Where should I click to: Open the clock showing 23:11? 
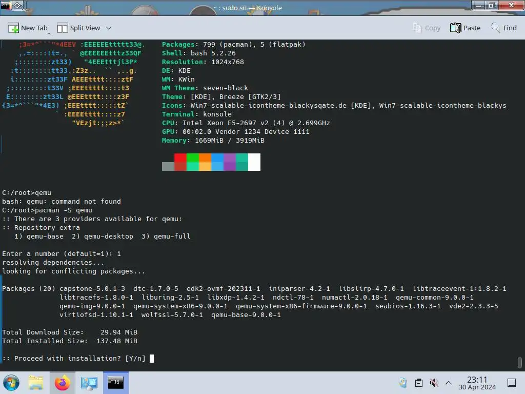pyautogui.click(x=477, y=383)
